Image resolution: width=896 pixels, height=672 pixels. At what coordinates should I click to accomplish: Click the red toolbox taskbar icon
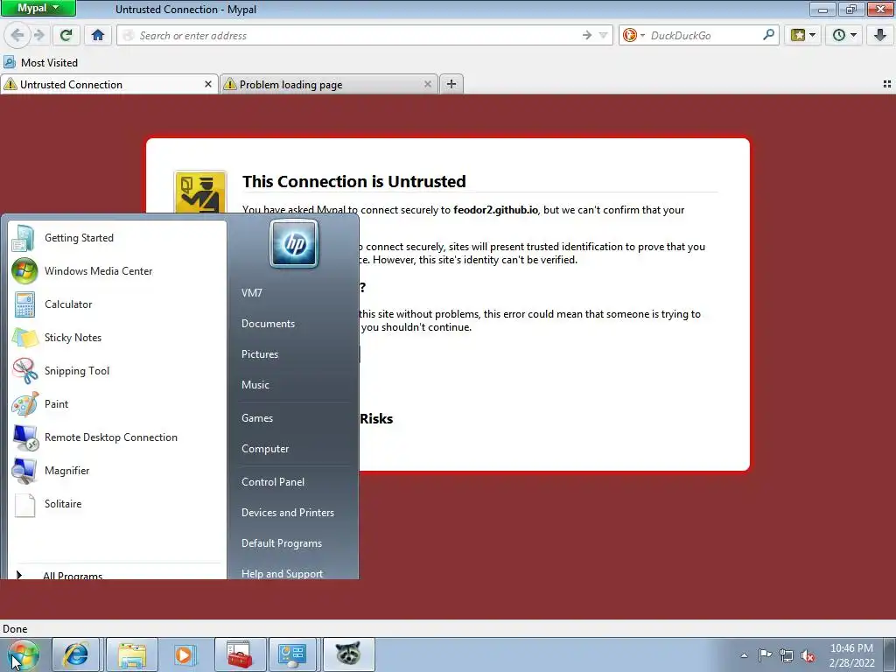click(x=240, y=654)
